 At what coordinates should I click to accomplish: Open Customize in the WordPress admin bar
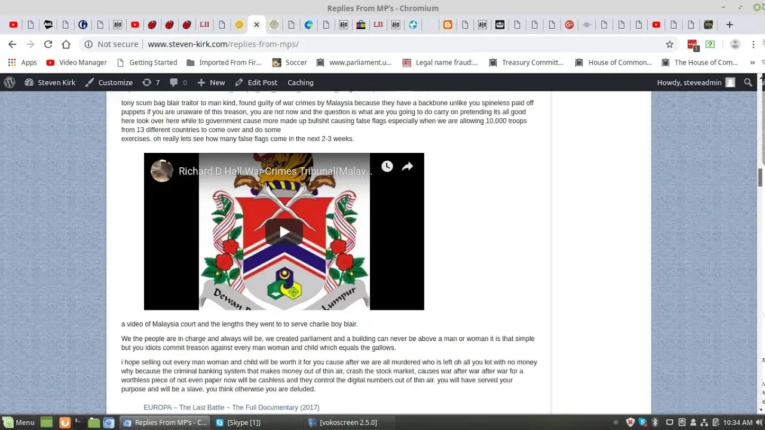(x=109, y=82)
